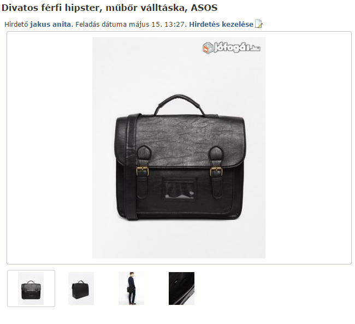The width and height of the screenshot is (355, 324).
Task: Open the Hirdetés kezelése link
Action: pyautogui.click(x=221, y=24)
